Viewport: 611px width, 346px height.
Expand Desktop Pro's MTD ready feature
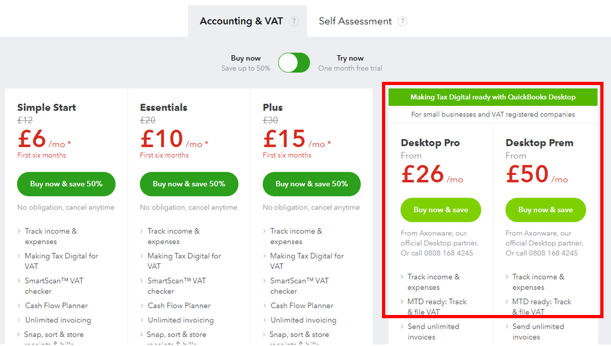[x=436, y=306]
